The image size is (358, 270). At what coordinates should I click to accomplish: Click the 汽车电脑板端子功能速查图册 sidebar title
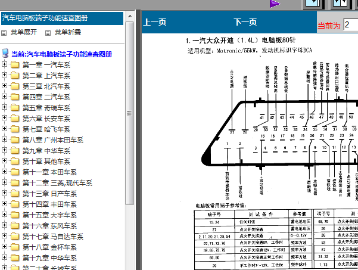click(45, 18)
